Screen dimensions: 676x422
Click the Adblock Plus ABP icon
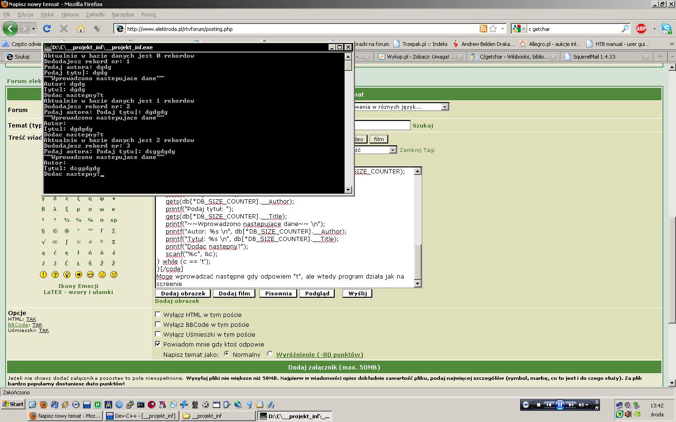641,29
